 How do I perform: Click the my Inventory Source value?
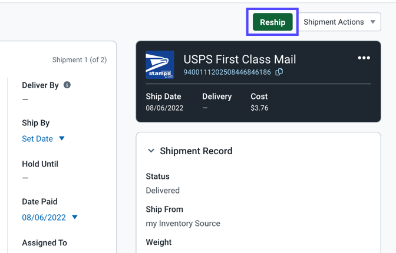click(x=183, y=224)
